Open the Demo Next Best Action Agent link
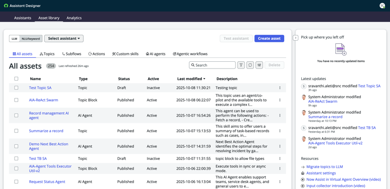 point(48,146)
